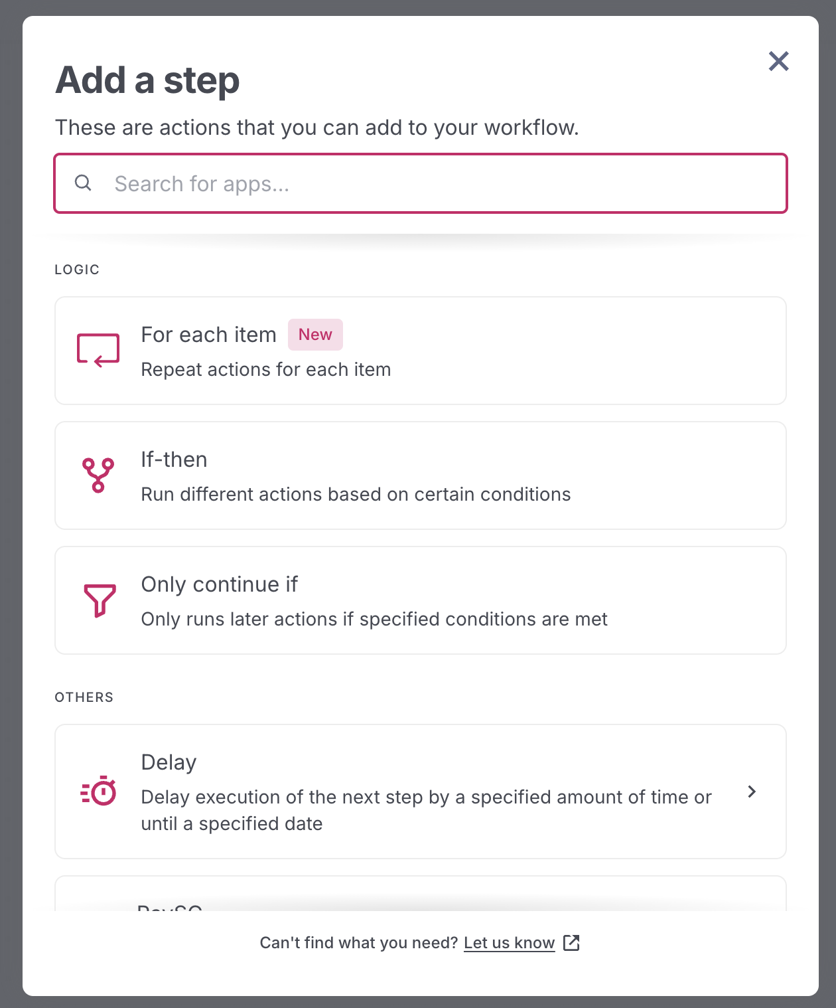This screenshot has width=836, height=1008.
Task: Click 'Run different actions based on certain conditions' text
Action: (356, 494)
